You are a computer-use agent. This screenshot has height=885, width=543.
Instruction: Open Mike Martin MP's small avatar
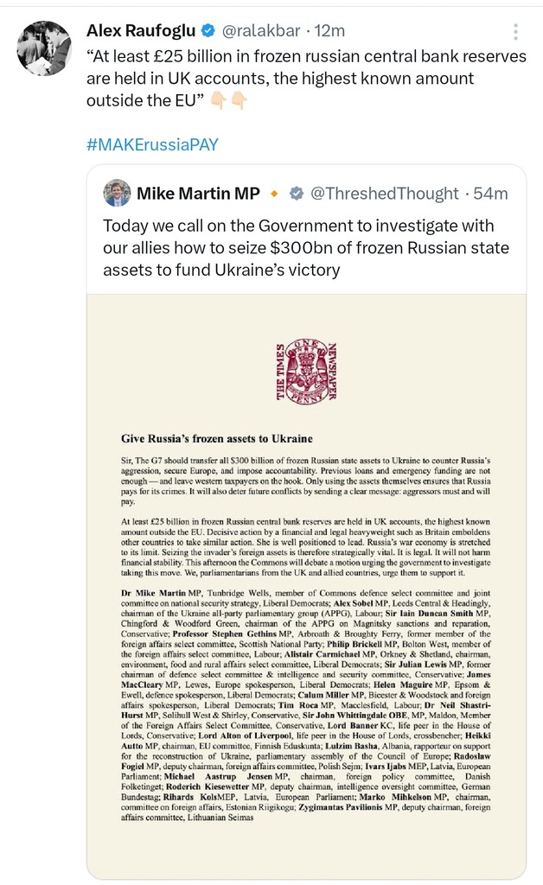(x=117, y=193)
